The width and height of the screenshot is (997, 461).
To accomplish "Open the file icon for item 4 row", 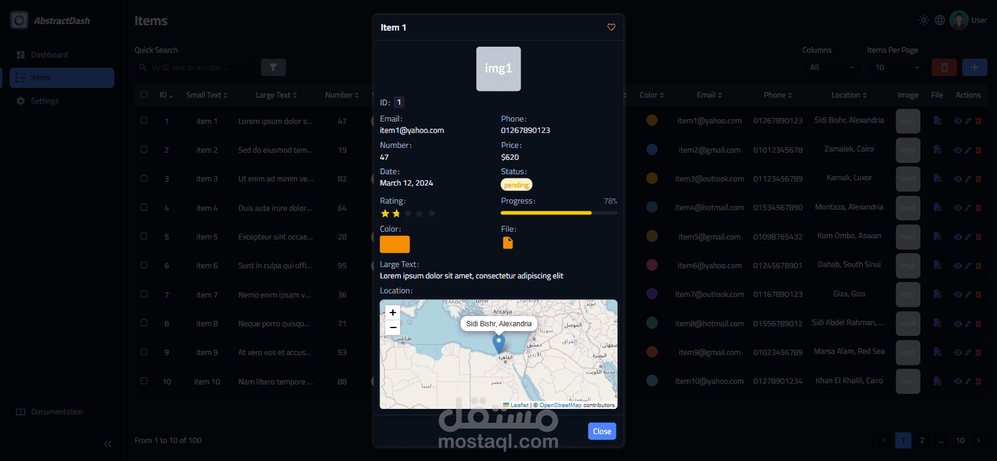I will point(937,208).
